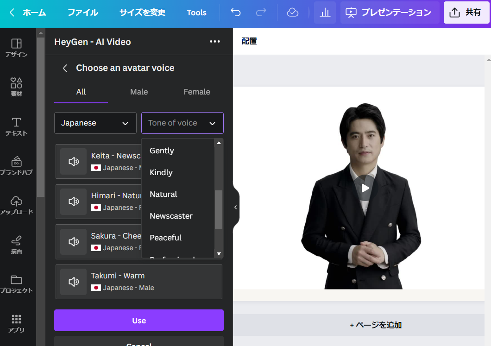Select the Himari voice entry

(x=99, y=201)
